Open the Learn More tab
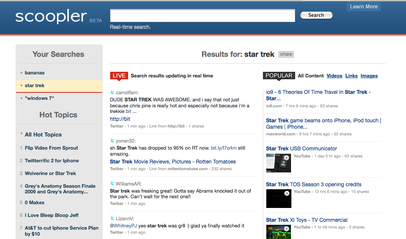The height and width of the screenshot is (239, 406). pyautogui.click(x=364, y=6)
